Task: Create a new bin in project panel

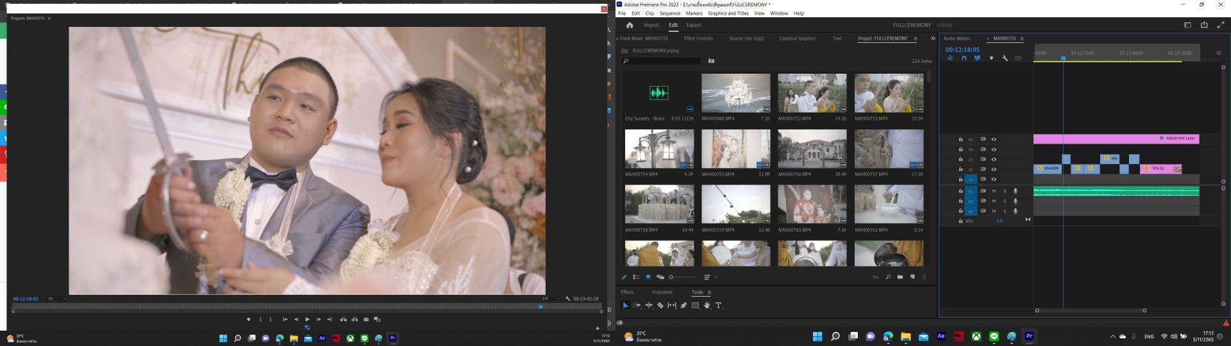Action: [x=900, y=277]
